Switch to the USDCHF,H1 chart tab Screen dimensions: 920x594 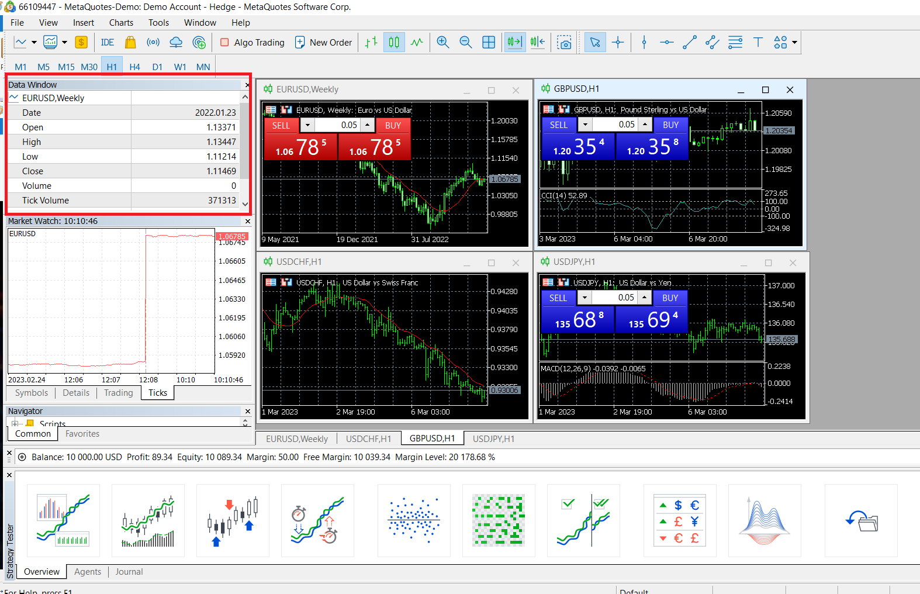368,438
